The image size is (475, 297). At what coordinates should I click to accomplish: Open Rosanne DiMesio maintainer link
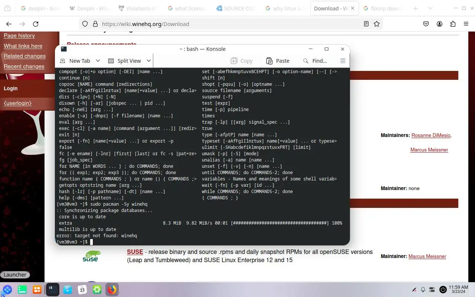pos(431,136)
